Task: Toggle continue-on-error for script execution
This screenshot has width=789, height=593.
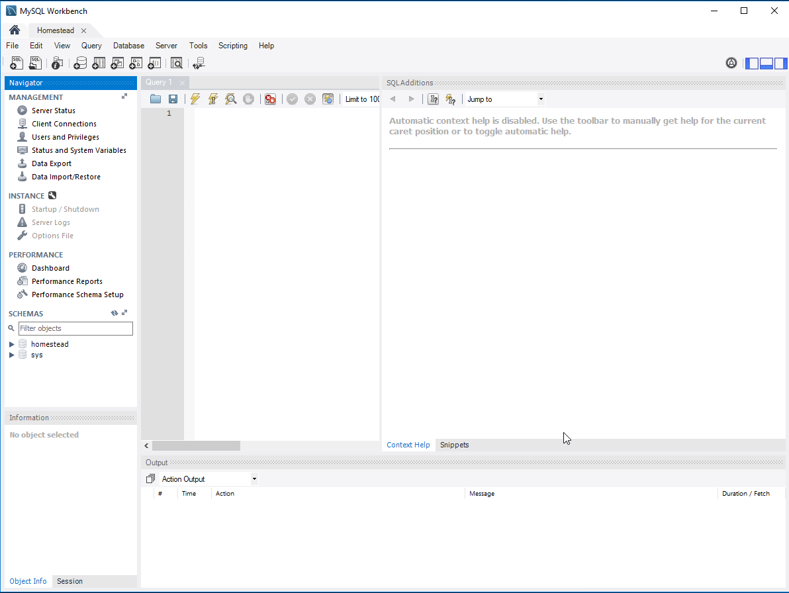Action: [x=270, y=99]
